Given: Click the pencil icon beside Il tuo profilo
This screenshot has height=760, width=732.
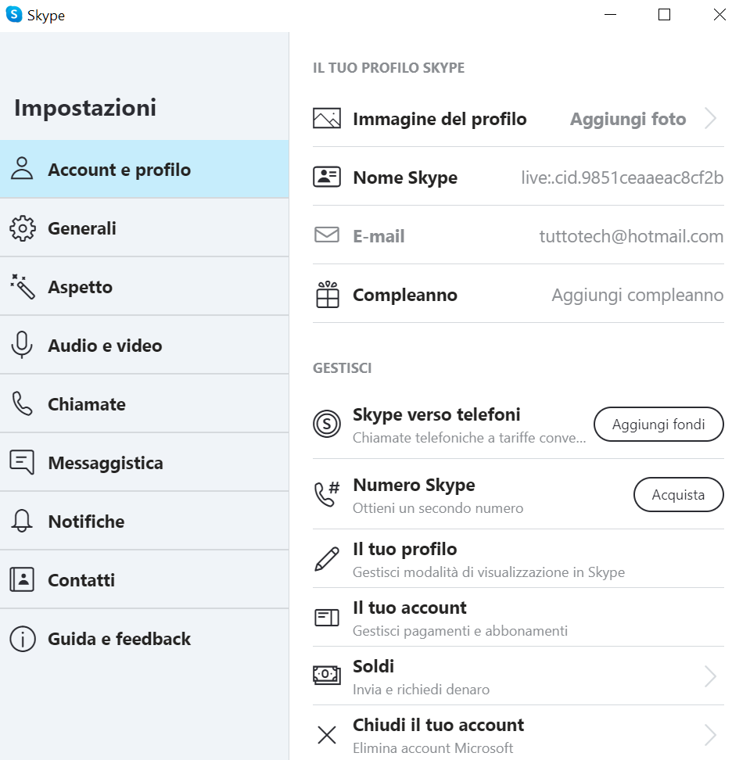Looking at the screenshot, I should point(327,559).
